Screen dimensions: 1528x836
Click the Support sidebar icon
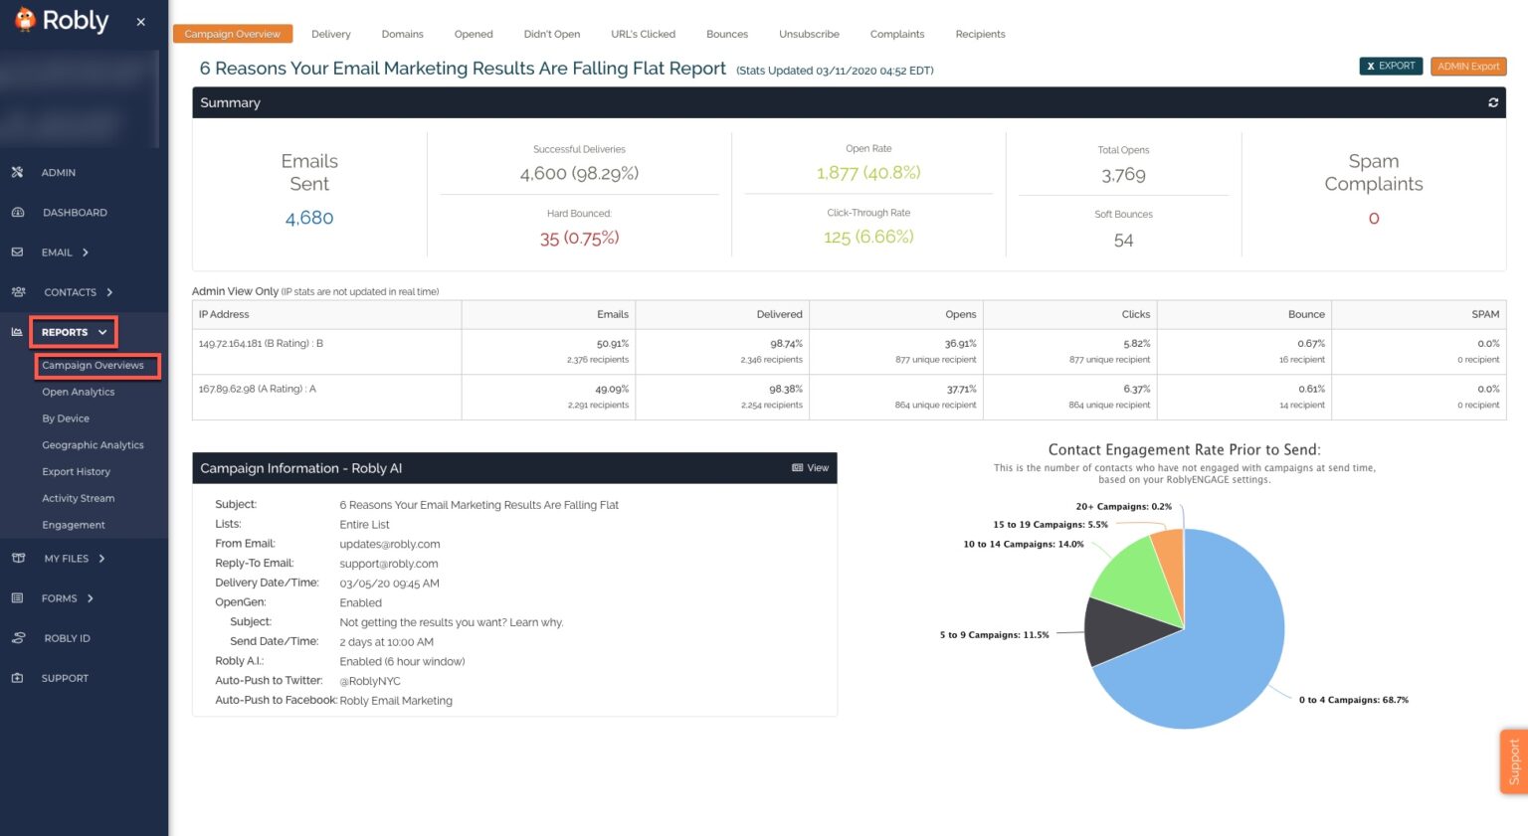[x=17, y=678]
